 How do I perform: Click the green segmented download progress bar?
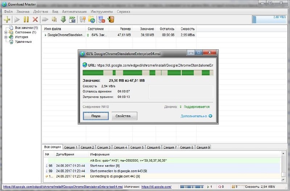(148, 73)
